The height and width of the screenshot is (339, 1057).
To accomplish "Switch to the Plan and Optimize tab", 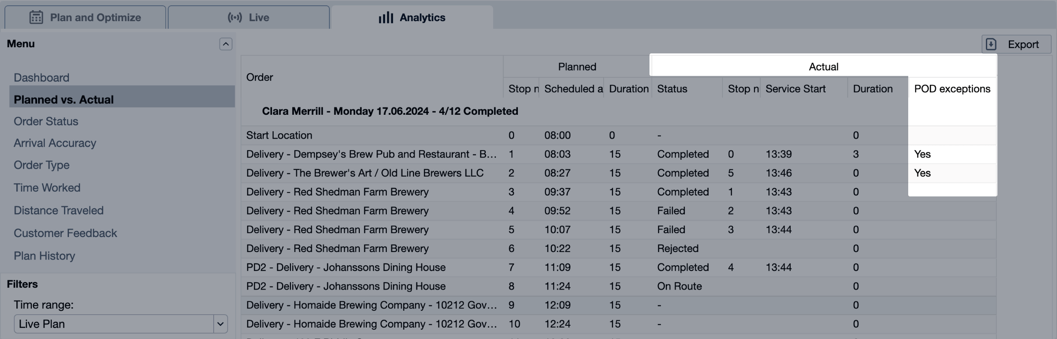I will (x=86, y=18).
